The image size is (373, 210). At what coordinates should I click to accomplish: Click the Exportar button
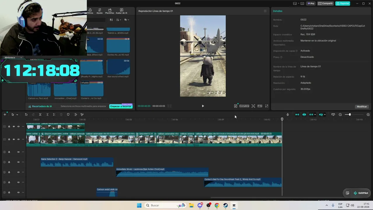point(343,3)
